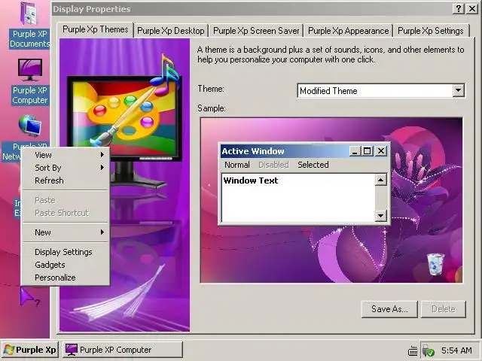Image resolution: width=482 pixels, height=361 pixels.
Task: Click the Selected menu in sample window
Action: click(x=313, y=165)
